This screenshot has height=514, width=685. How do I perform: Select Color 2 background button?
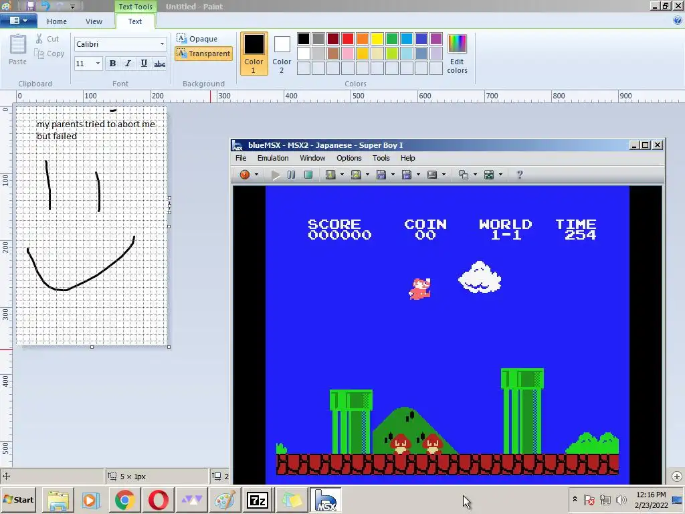[282, 54]
